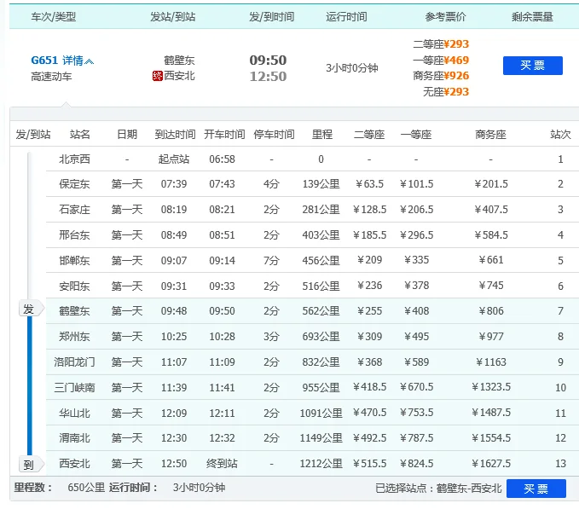Click the red 终 terminal station icon
The width and height of the screenshot is (579, 509).
(x=158, y=76)
